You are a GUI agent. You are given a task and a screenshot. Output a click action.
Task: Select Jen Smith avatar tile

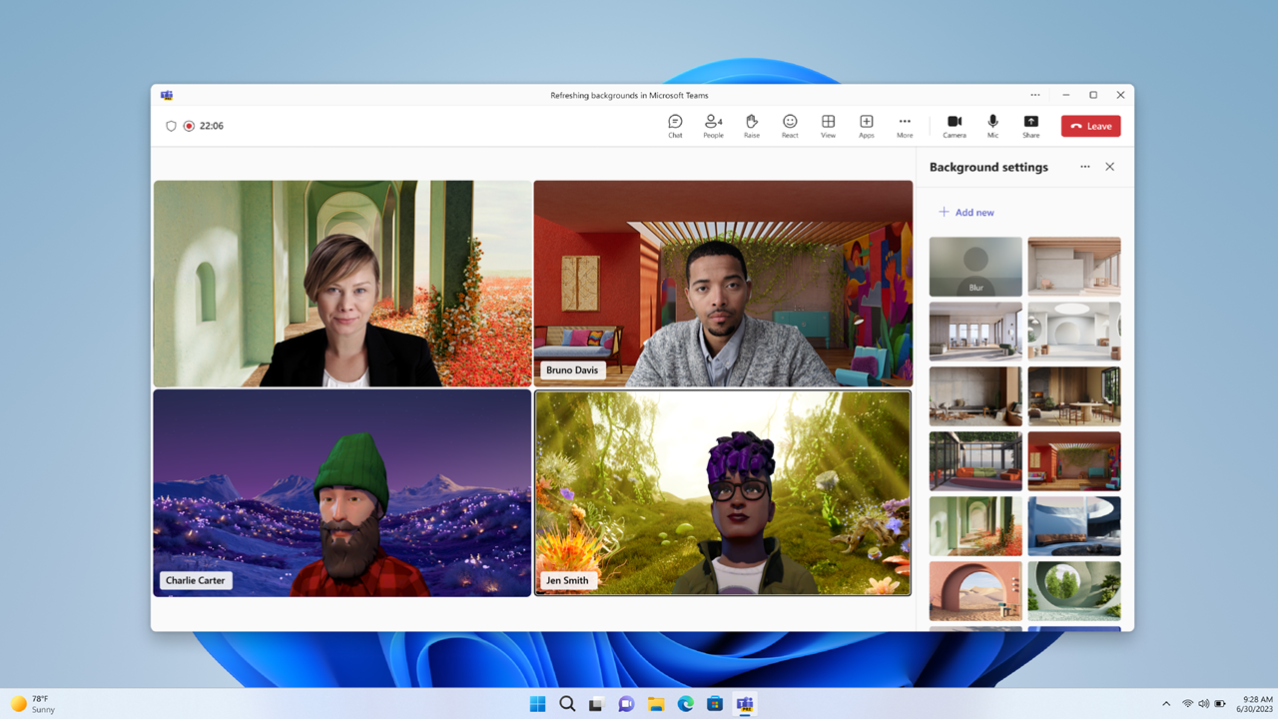(x=723, y=493)
